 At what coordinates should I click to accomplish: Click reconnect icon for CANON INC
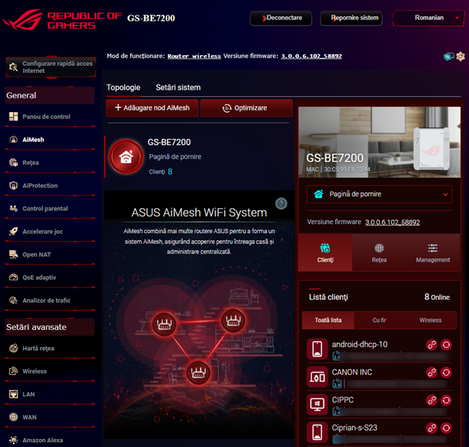[446, 372]
